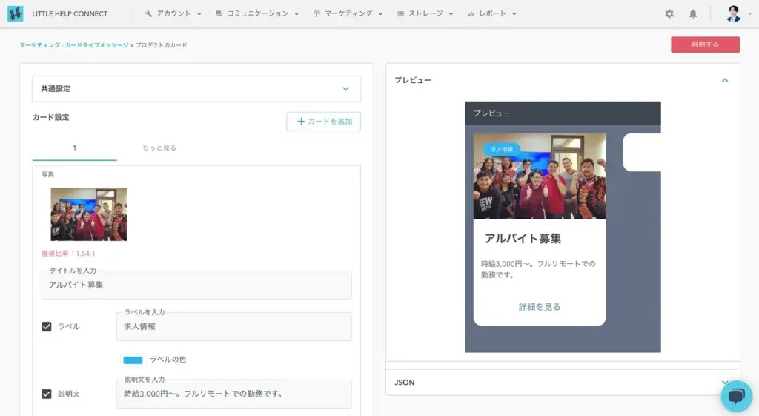Image resolution: width=759 pixels, height=416 pixels.
Task: Open the user profile avatar
Action: pyautogui.click(x=733, y=13)
